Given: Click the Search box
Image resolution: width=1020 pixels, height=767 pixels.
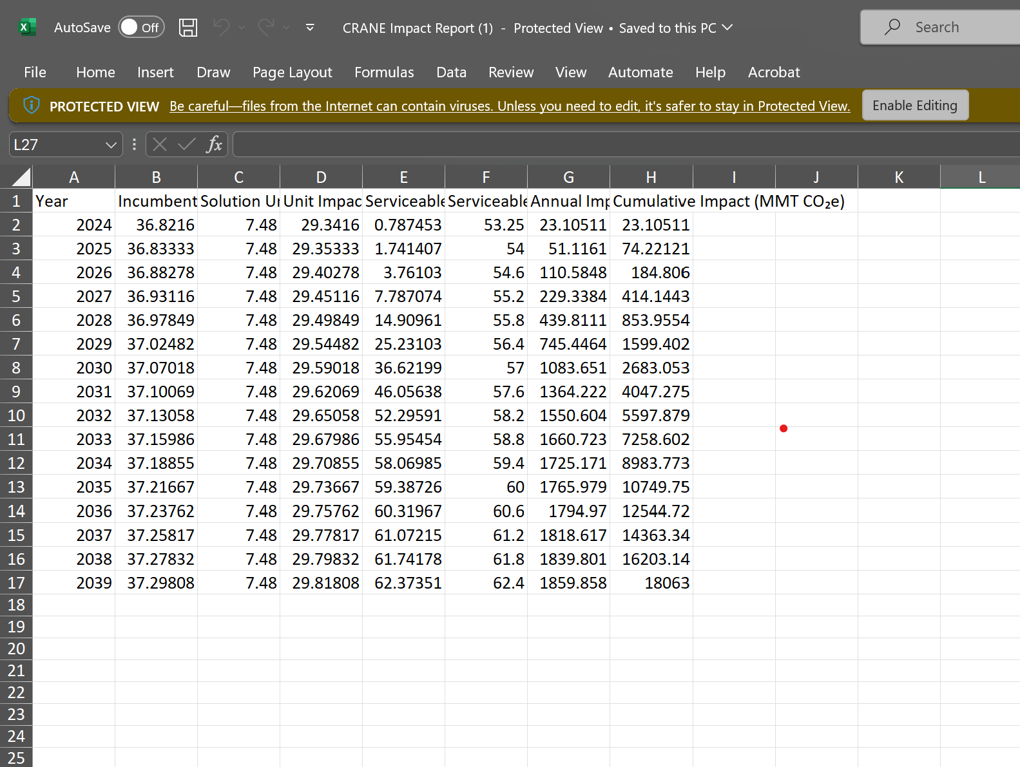Looking at the screenshot, I should tap(940, 27).
